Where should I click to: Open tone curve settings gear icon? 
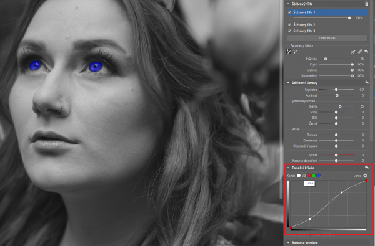365,176
